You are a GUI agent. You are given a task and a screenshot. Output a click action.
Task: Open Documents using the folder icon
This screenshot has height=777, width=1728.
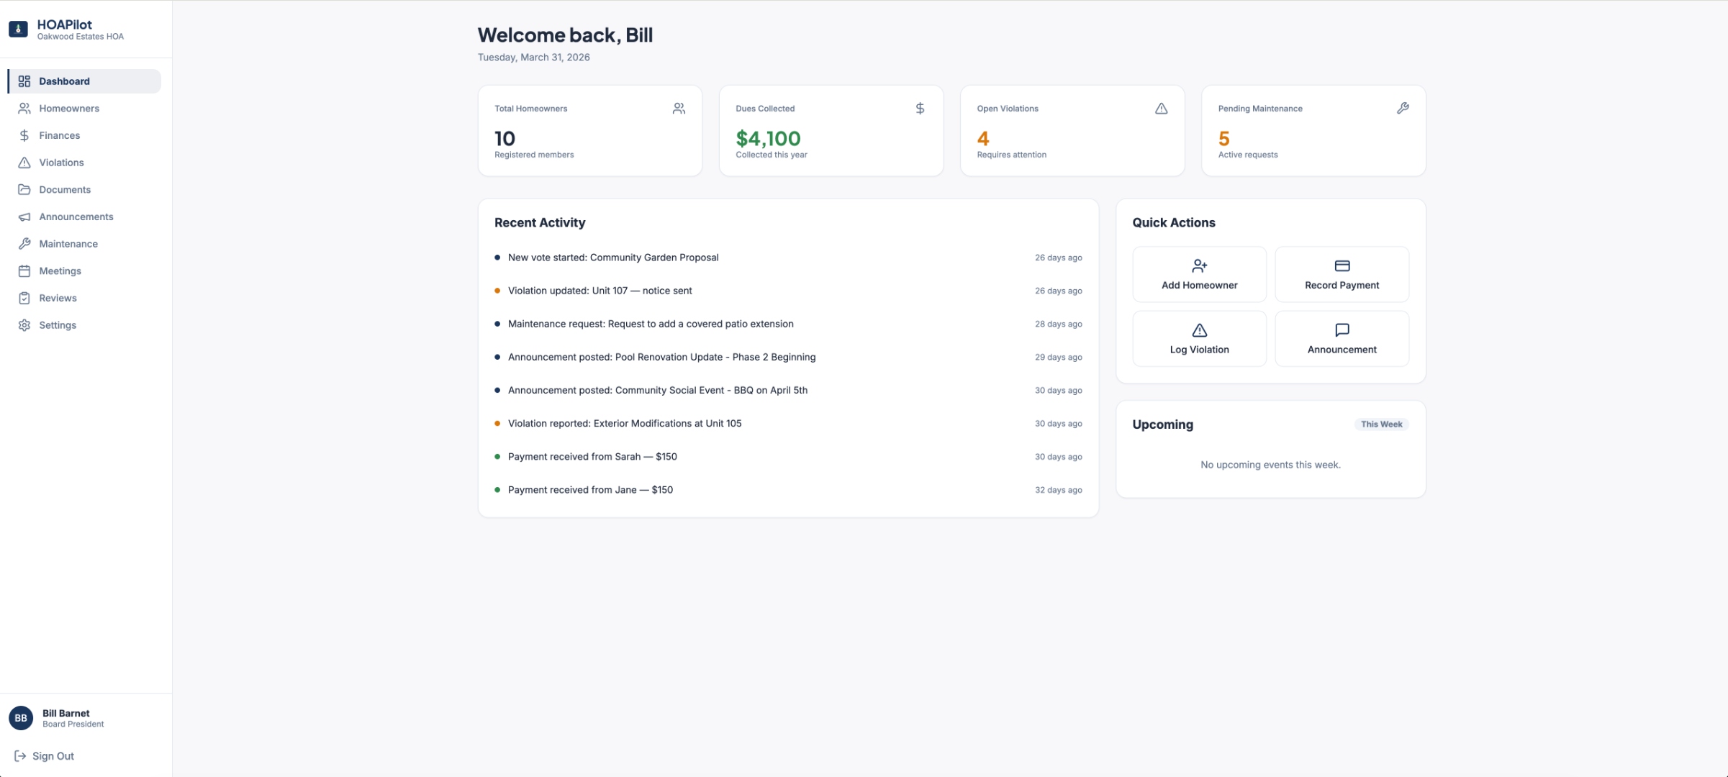tap(24, 189)
